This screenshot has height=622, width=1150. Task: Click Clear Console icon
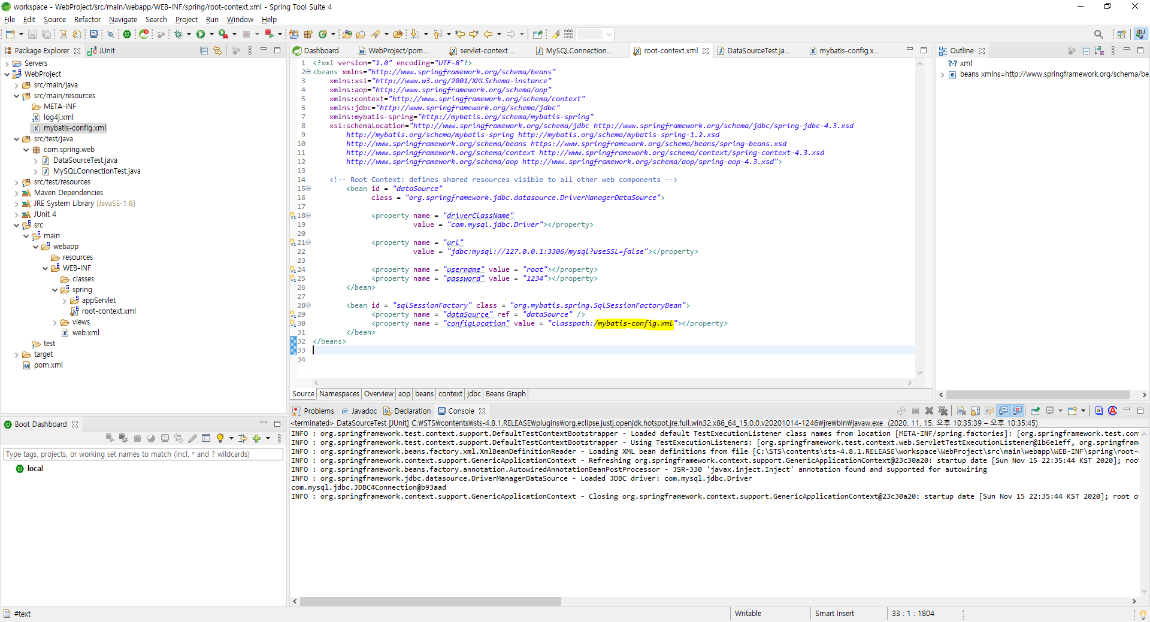[961, 411]
